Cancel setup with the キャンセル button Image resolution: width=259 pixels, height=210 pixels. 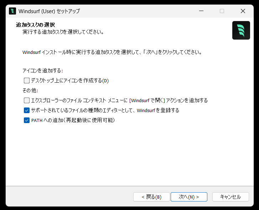pos(230,197)
